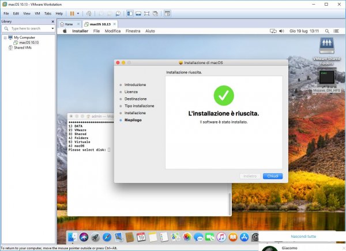Open the macOS Installer menu
The width and height of the screenshot is (346, 251).
(x=80, y=31)
